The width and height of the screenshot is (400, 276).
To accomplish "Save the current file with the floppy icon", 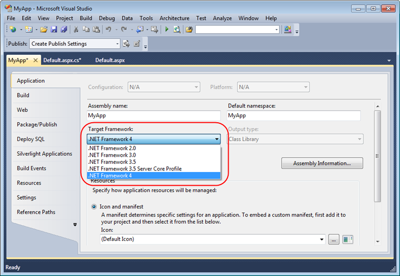I will pyautogui.click(x=54, y=29).
